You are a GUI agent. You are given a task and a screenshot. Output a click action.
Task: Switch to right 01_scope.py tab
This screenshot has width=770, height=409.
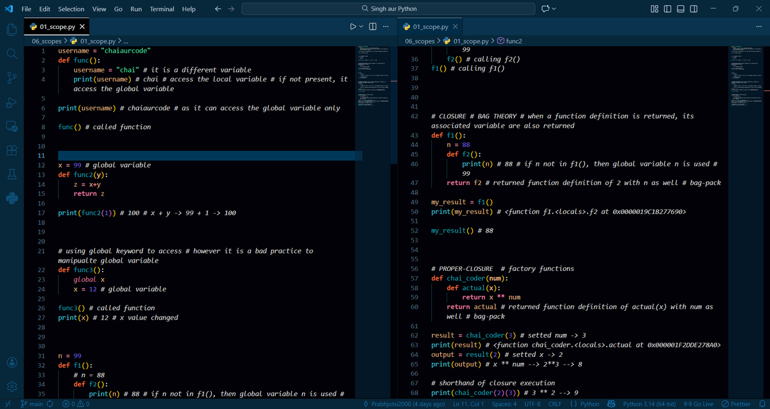431,27
